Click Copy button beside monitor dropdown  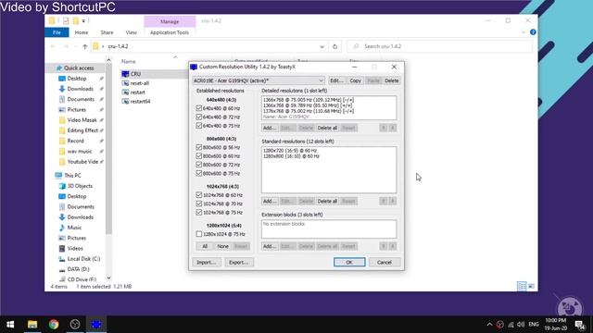tap(355, 80)
